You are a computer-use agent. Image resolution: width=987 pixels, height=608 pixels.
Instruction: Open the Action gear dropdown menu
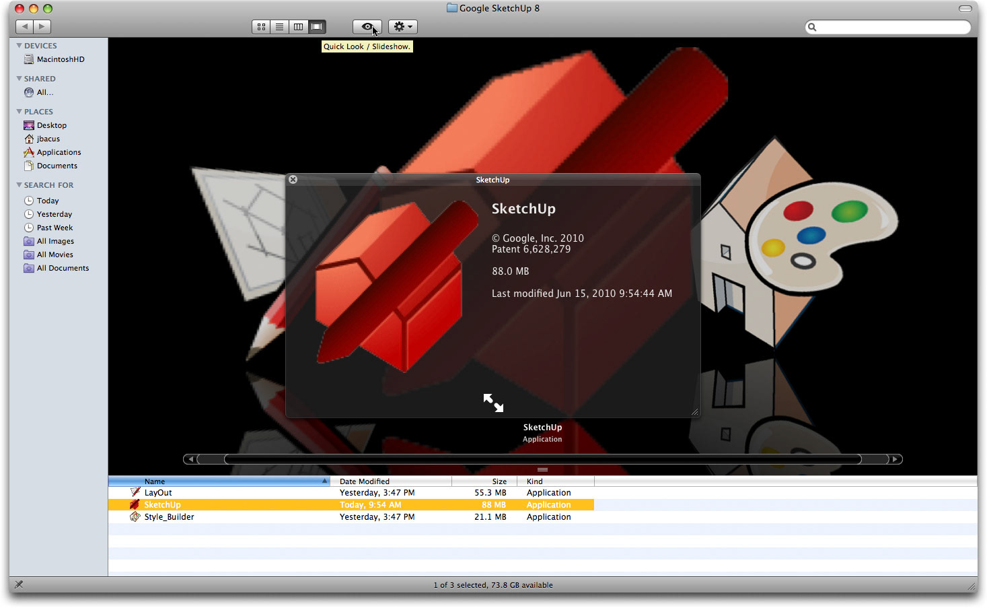tap(403, 27)
